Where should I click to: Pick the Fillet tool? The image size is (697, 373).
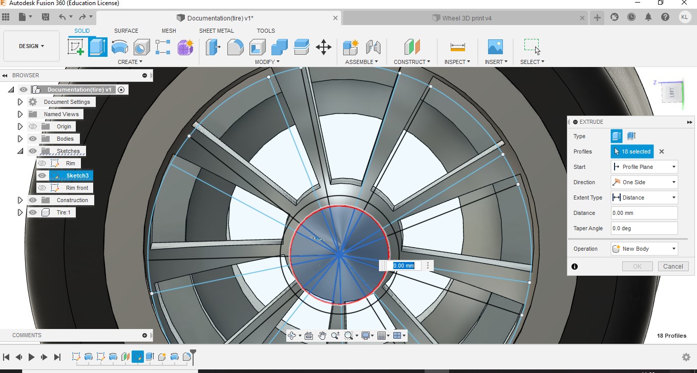coord(235,47)
